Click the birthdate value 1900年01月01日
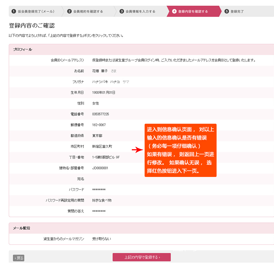The image size is (274, 273). [103, 93]
